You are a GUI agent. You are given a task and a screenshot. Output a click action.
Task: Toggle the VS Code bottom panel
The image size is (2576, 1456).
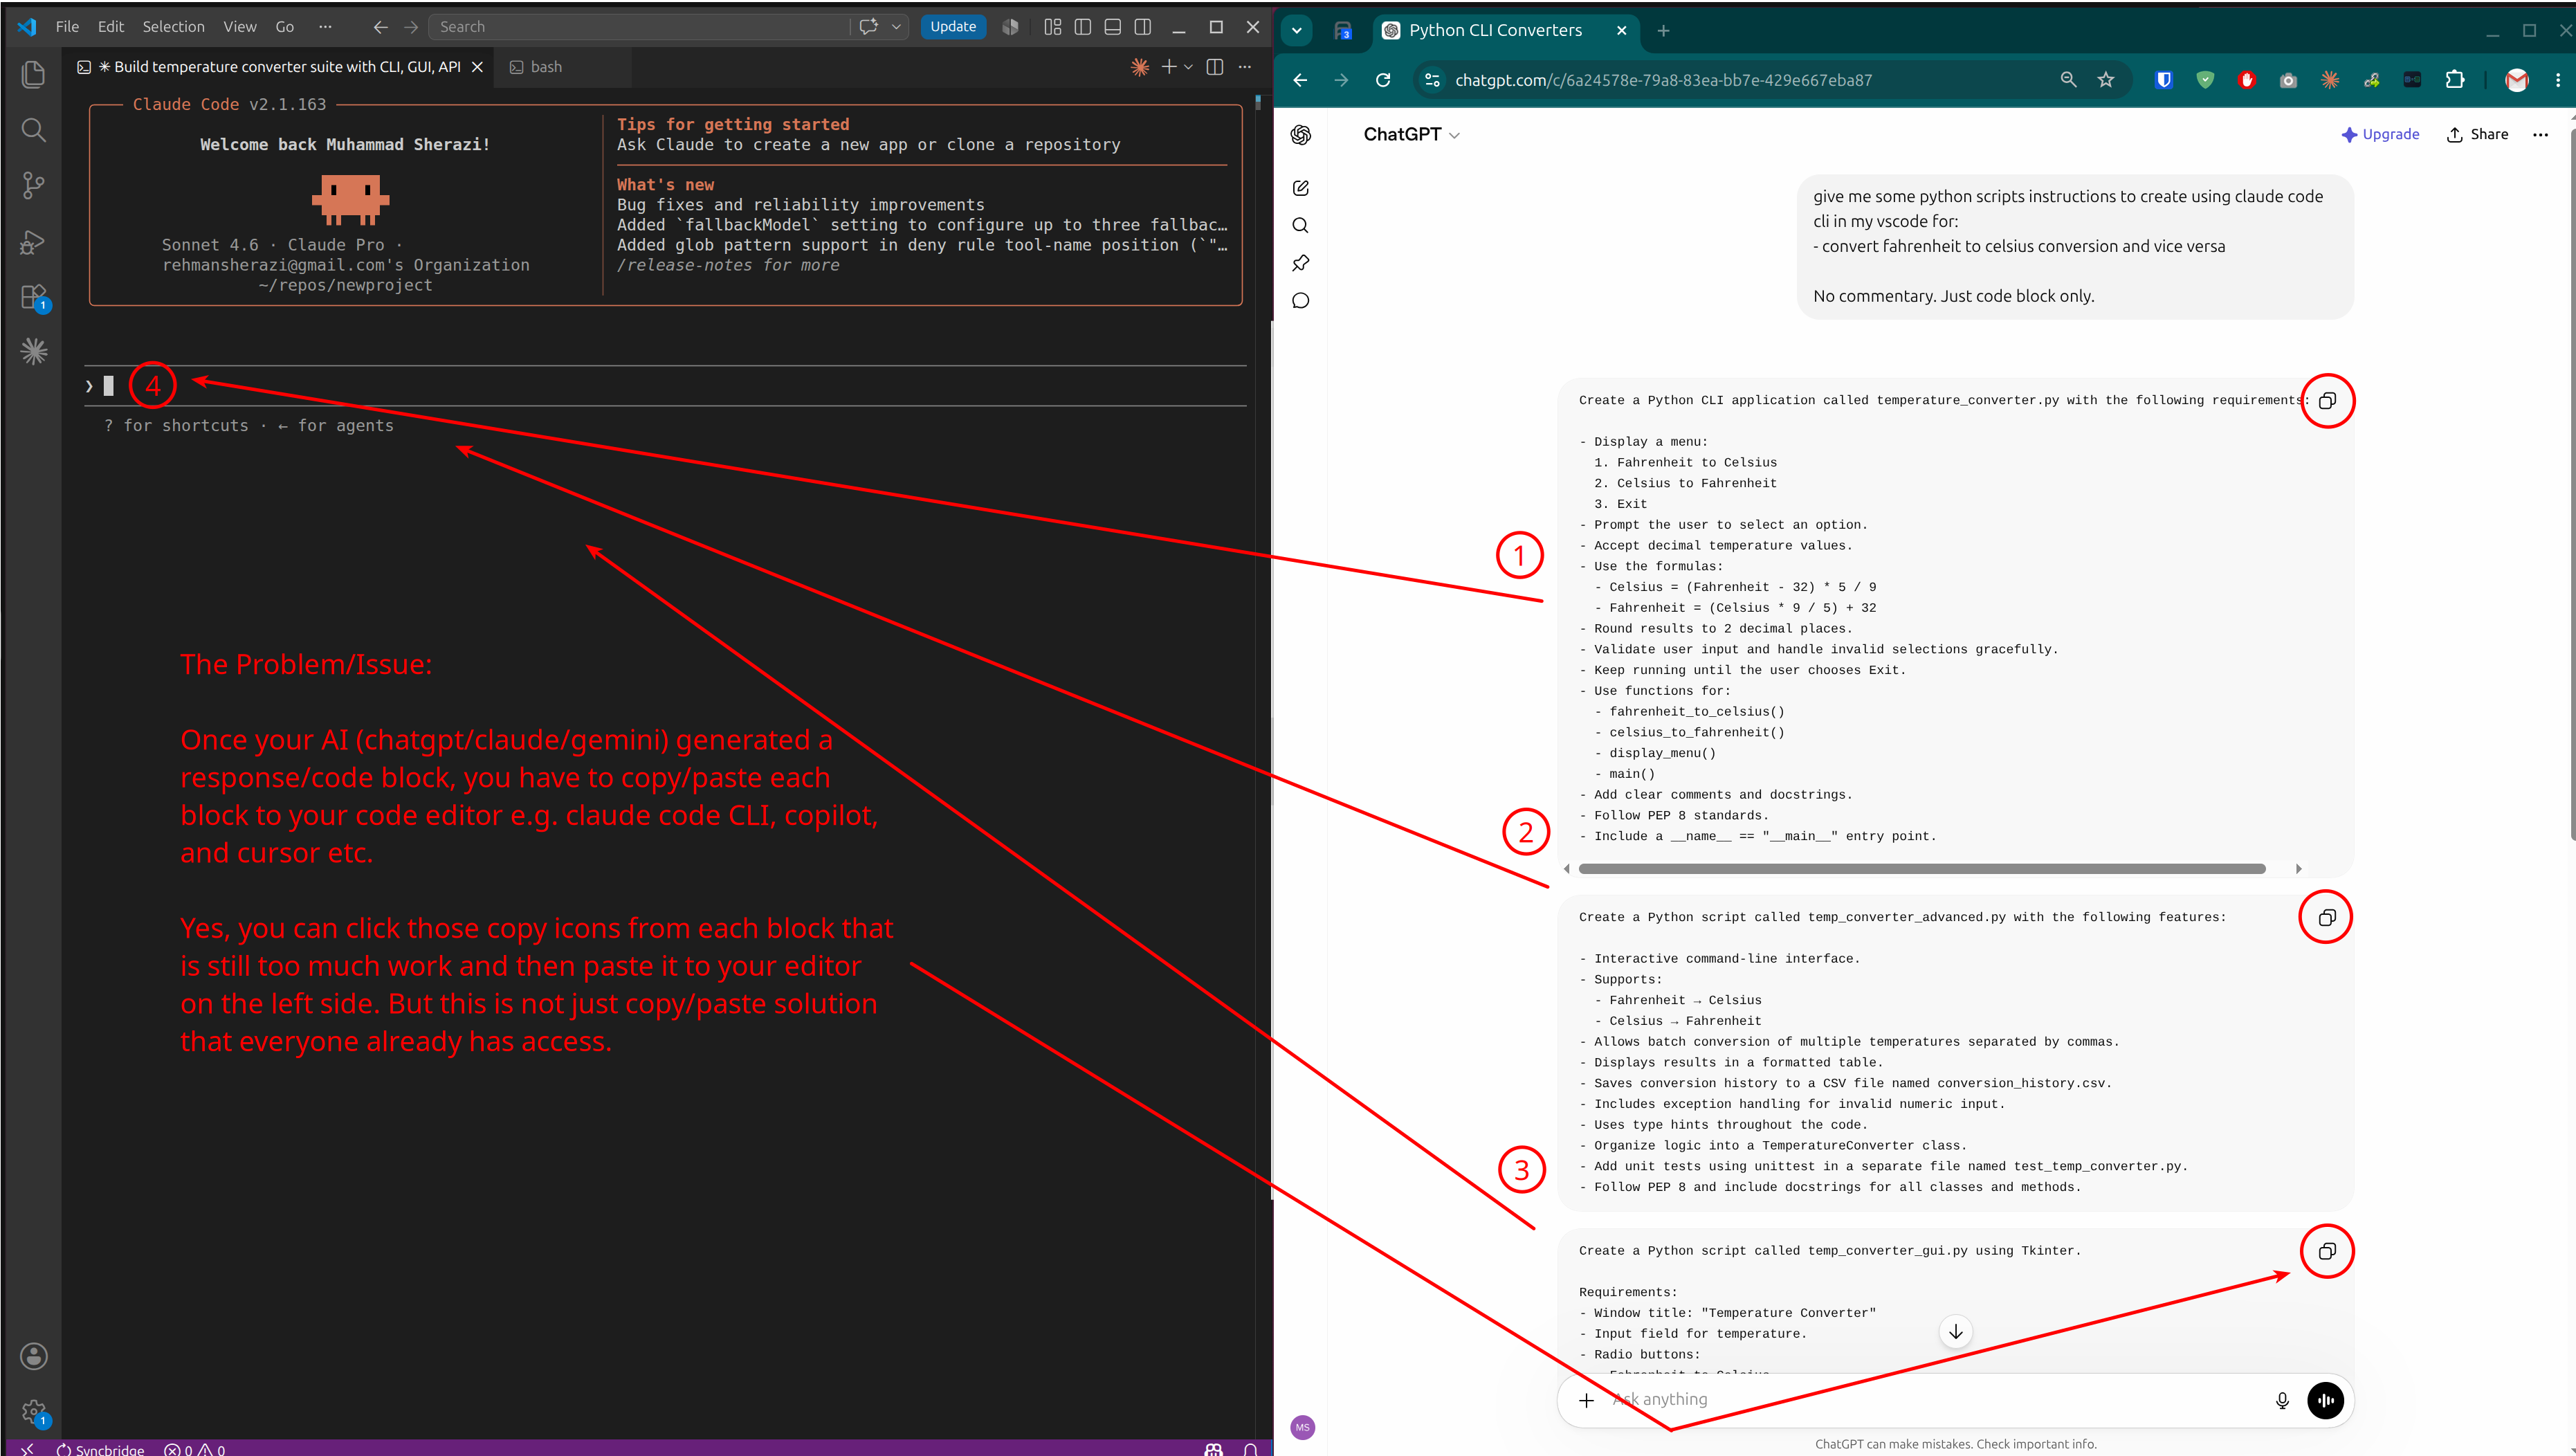[1112, 27]
